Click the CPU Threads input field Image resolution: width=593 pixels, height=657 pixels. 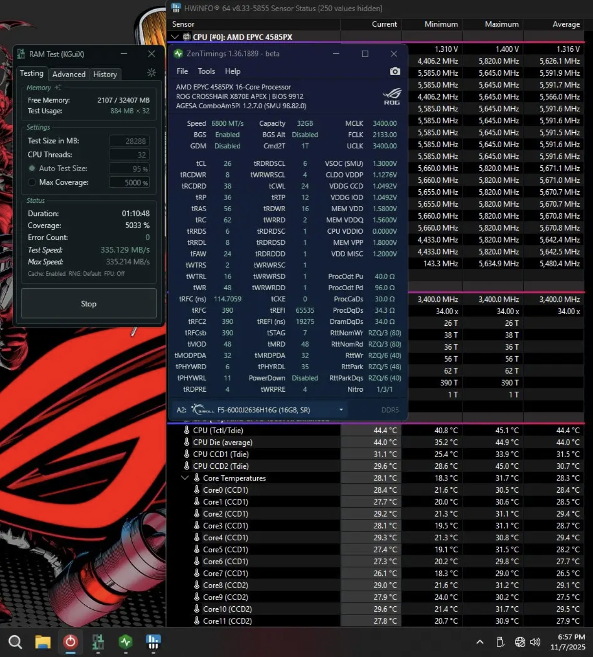[129, 155]
